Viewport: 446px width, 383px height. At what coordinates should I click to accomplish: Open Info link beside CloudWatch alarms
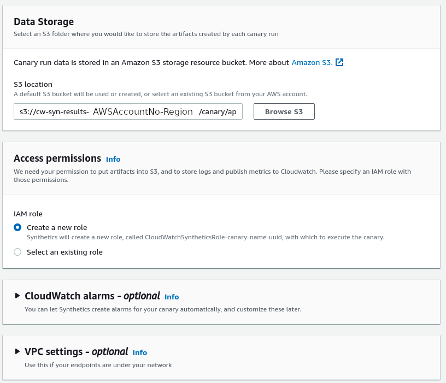click(x=172, y=297)
